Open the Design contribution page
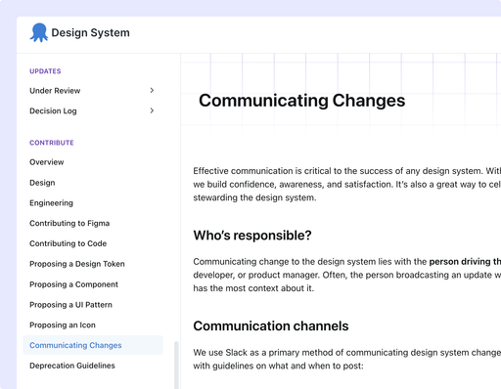 click(42, 183)
